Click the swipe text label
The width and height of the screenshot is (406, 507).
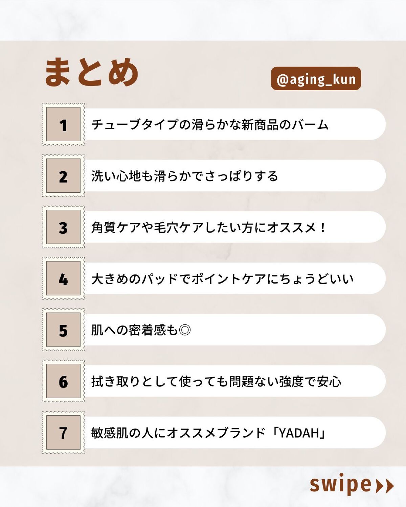(340, 485)
